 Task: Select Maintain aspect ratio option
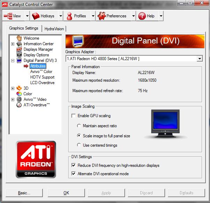click(x=79, y=126)
